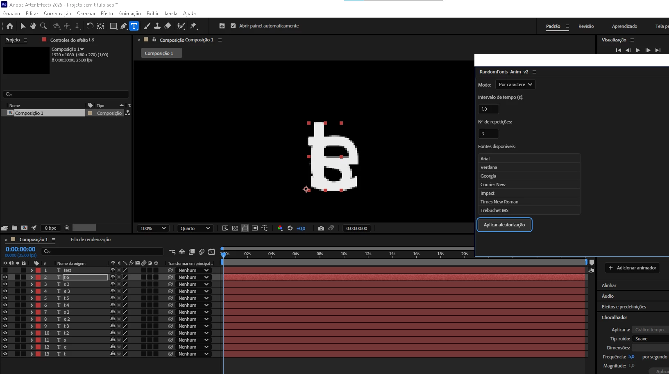Show the 'test' layer with its eye toggle

point(5,270)
